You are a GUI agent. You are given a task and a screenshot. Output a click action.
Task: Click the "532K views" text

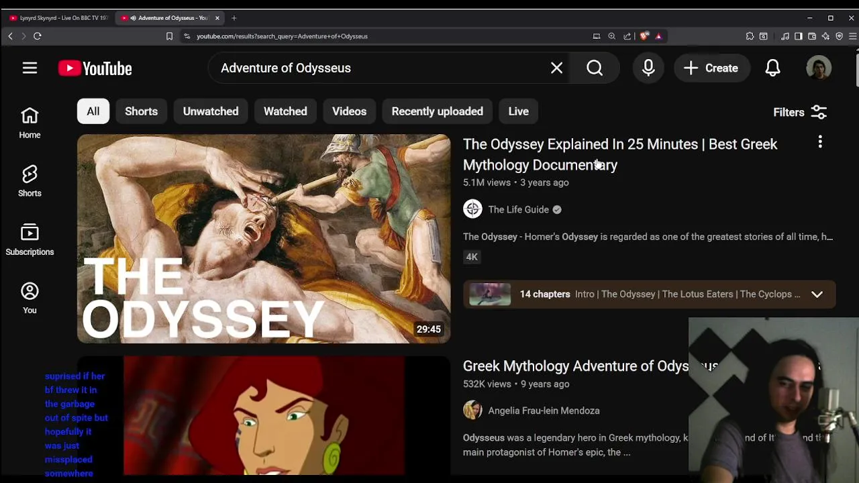487,384
